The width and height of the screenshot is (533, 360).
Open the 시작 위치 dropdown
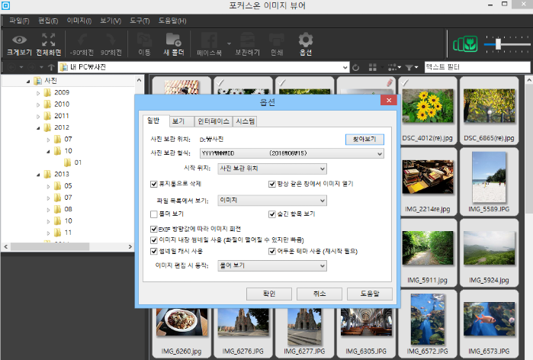[x=272, y=169]
